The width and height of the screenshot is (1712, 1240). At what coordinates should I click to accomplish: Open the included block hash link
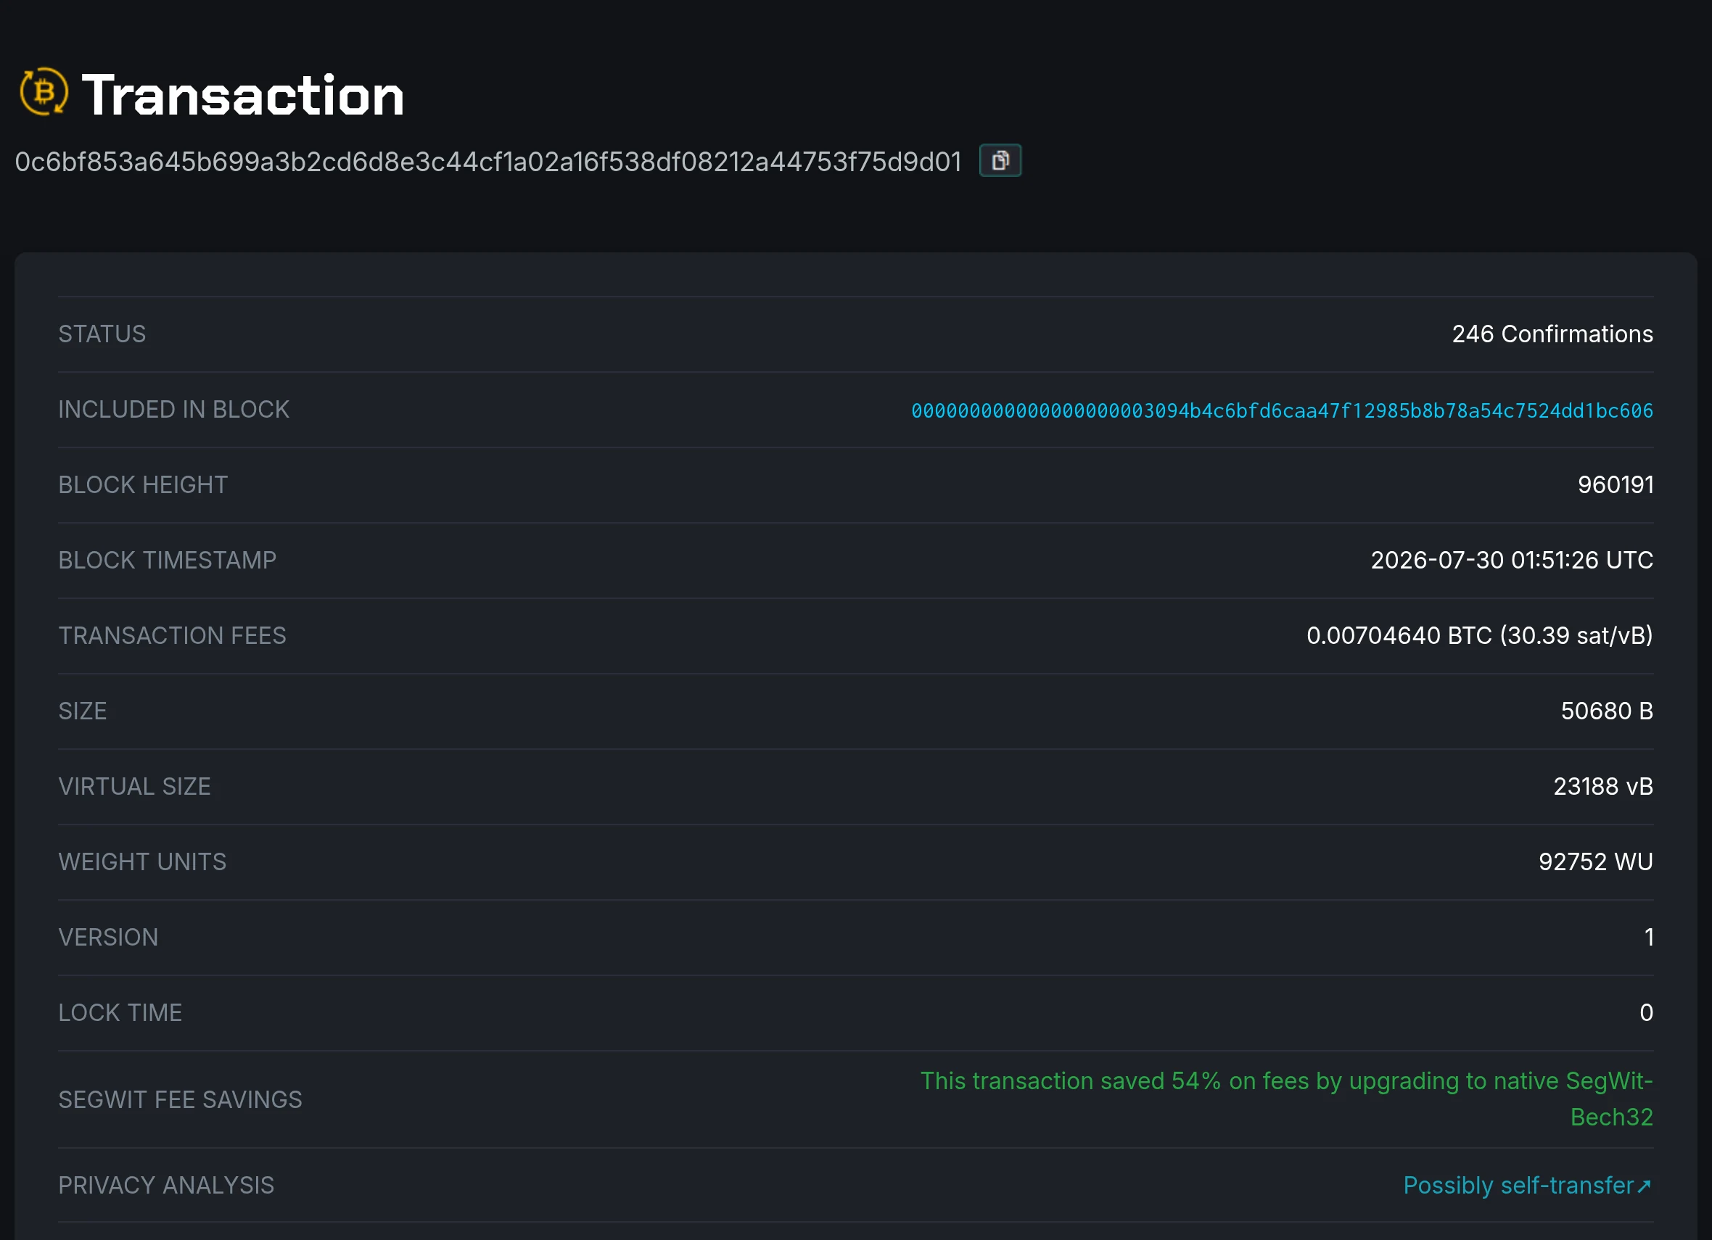tap(1282, 410)
